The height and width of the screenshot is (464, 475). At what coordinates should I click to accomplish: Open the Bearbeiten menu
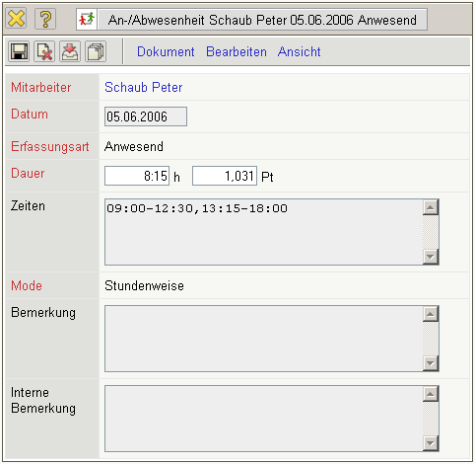(237, 52)
